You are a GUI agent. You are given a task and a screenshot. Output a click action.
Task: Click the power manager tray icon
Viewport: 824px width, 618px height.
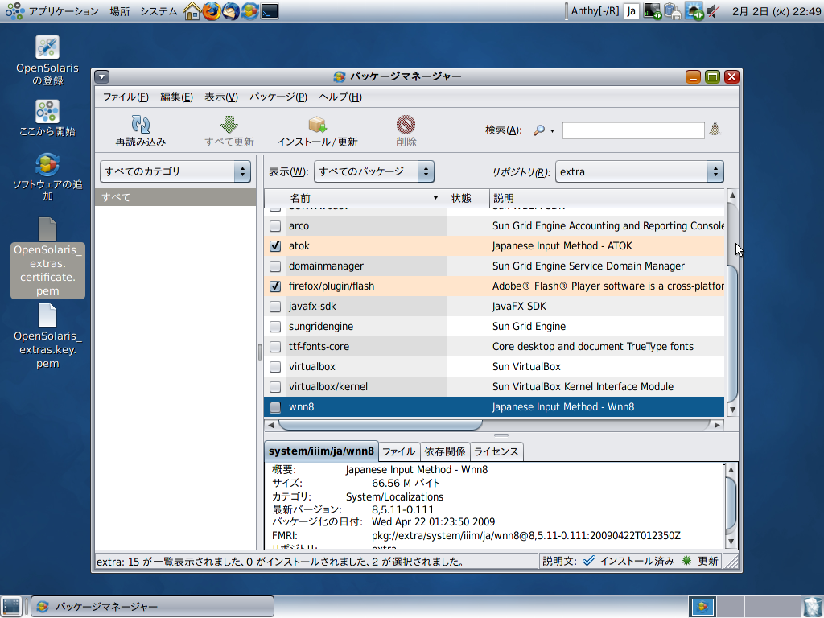coord(673,11)
